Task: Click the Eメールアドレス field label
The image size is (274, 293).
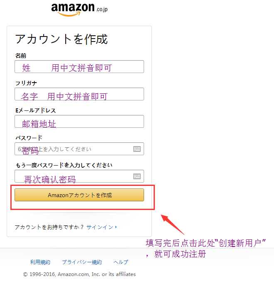Action: [x=36, y=110]
